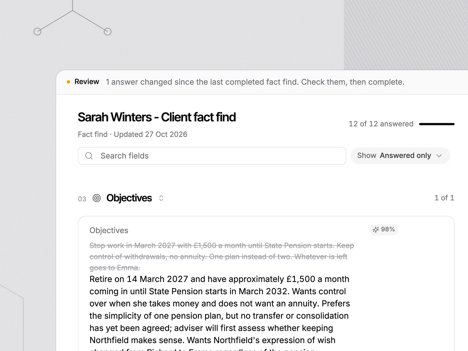468x351 pixels.
Task: Click the 12 of 12 answered progress bar
Action: pos(437,124)
